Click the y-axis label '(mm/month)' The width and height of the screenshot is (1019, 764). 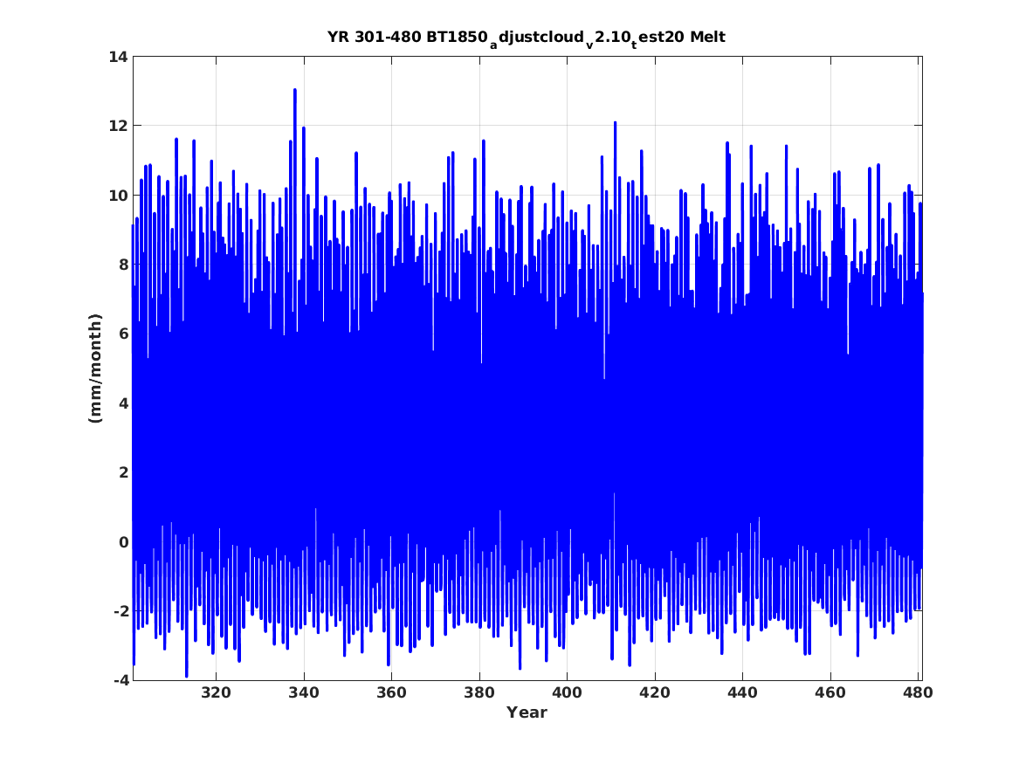(95, 368)
